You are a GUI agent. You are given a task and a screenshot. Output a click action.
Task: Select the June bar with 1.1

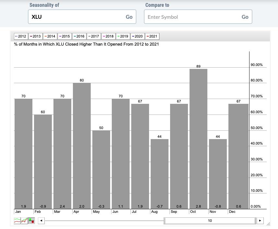click(121, 154)
